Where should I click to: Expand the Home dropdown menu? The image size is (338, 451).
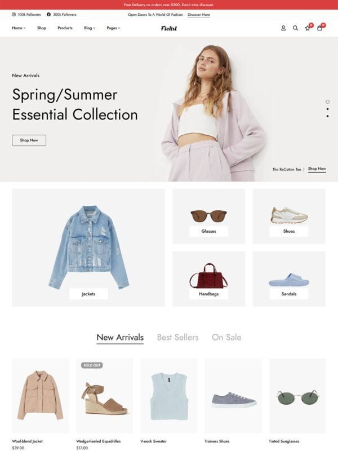[x=19, y=28]
